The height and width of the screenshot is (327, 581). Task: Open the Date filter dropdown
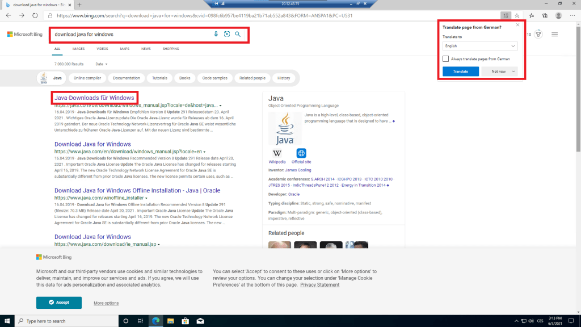tap(102, 64)
